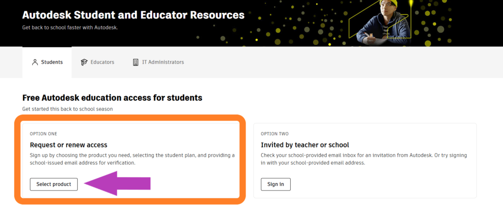Click the 'Get started this back to school season' subtitle
The width and height of the screenshot is (503, 213).
coord(67,109)
